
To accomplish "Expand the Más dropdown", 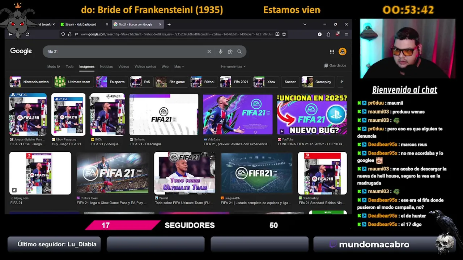I will click(x=179, y=66).
